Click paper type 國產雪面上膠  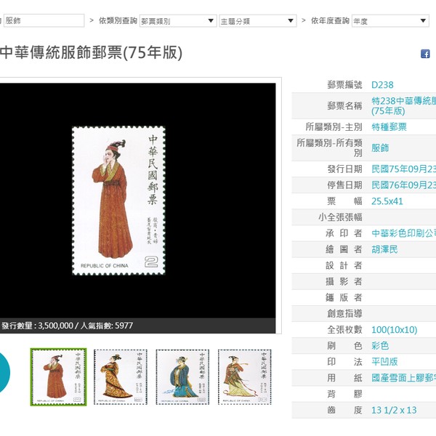404,378
